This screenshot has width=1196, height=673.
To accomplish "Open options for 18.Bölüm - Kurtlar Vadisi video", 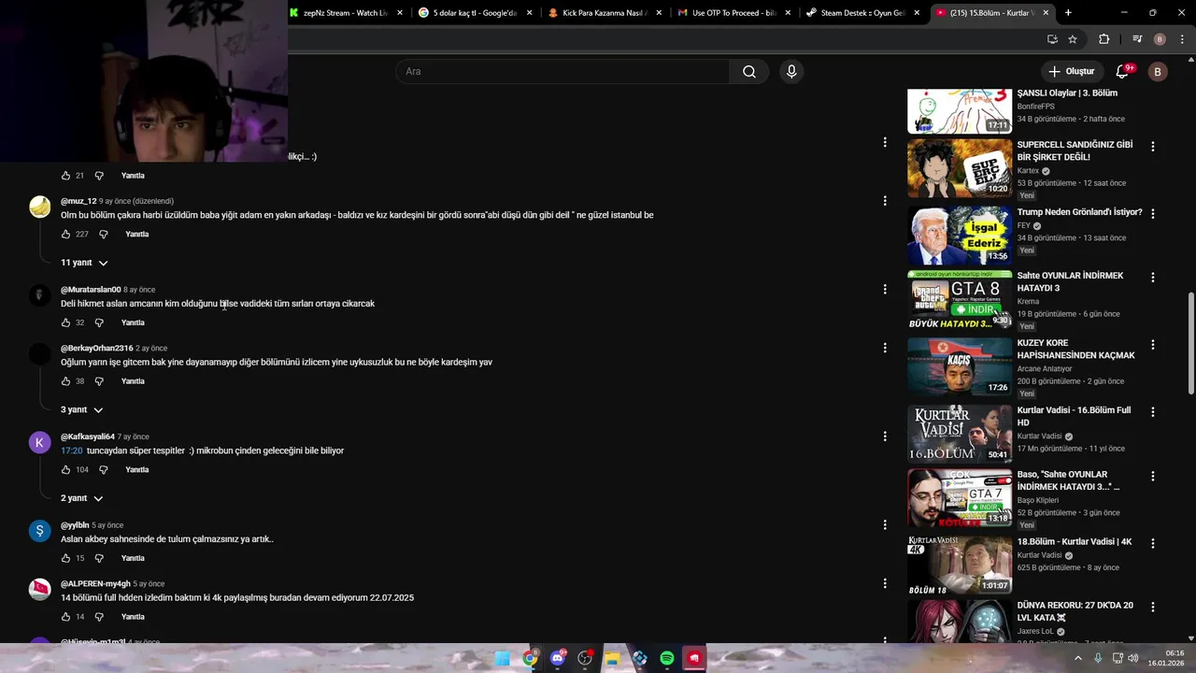I will click(x=1153, y=543).
